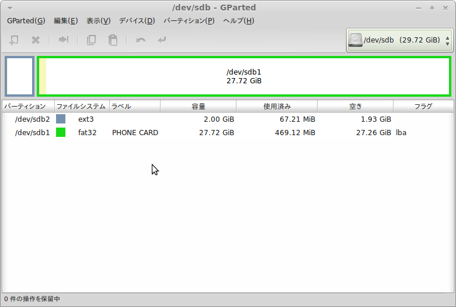456x307 pixels.
Task: Open the デバイス(D) menu
Action: (137, 21)
